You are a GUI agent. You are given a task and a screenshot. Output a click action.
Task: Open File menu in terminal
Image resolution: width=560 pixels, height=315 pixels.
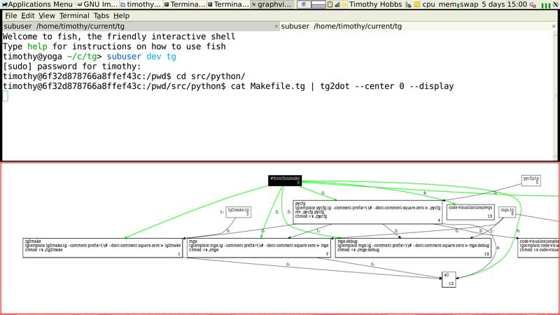click(10, 15)
